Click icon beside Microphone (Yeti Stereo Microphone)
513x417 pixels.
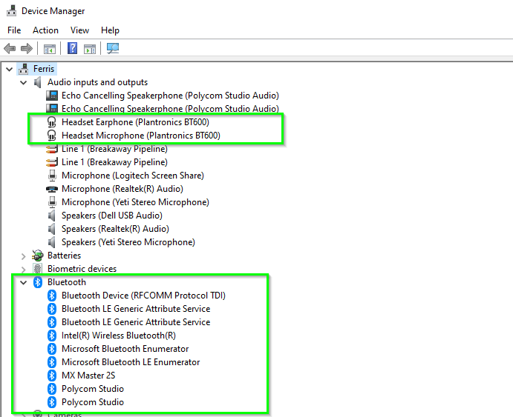[52, 202]
